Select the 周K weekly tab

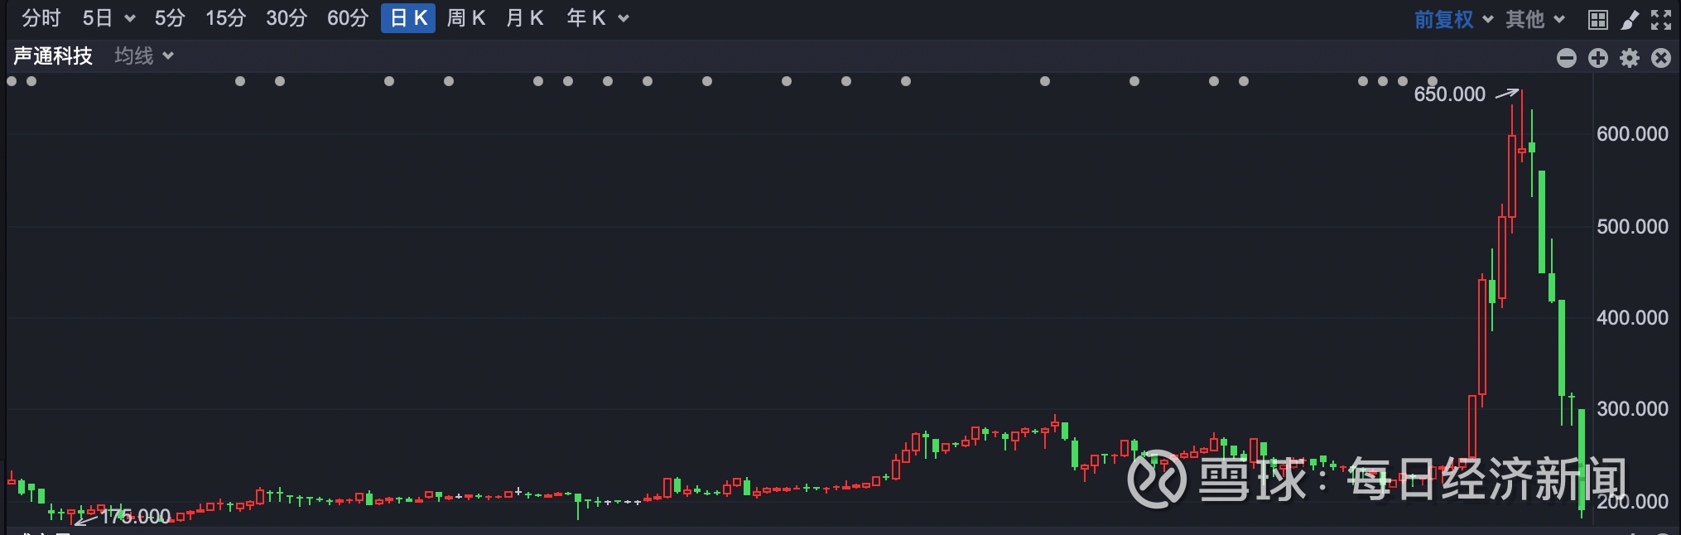click(x=465, y=18)
